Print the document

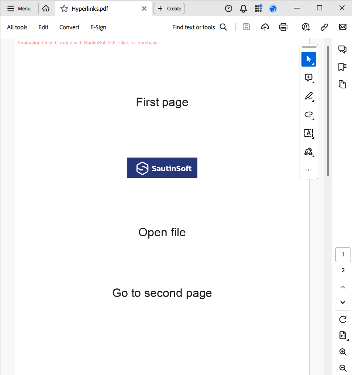(283, 27)
